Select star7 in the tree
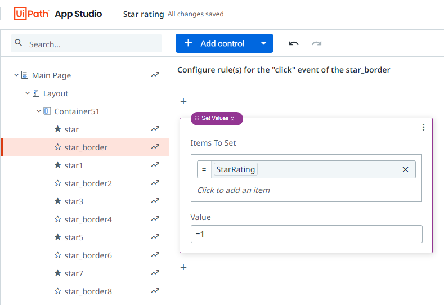Screen dimensions: 444x305 tap(74, 273)
